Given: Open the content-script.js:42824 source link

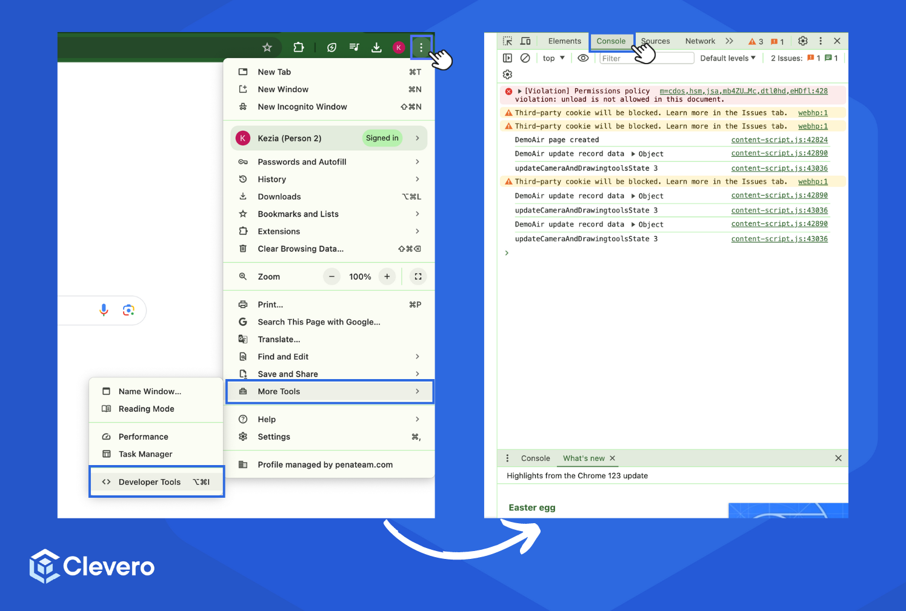Looking at the screenshot, I should coord(779,140).
